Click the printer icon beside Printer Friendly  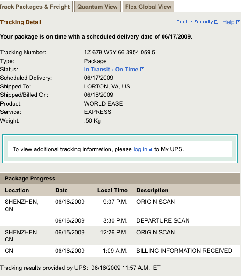click(216, 22)
